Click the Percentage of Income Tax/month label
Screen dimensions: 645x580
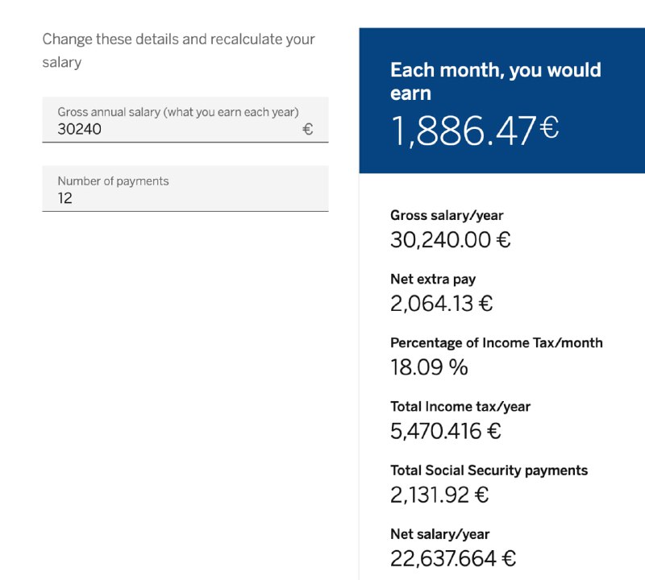click(497, 342)
